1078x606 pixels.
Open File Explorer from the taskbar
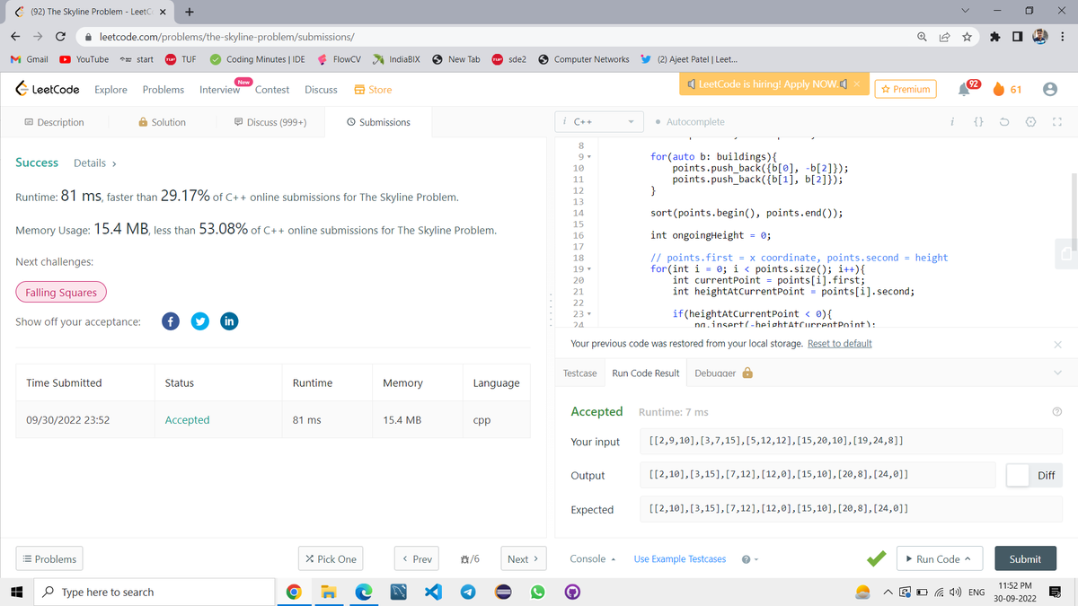330,593
